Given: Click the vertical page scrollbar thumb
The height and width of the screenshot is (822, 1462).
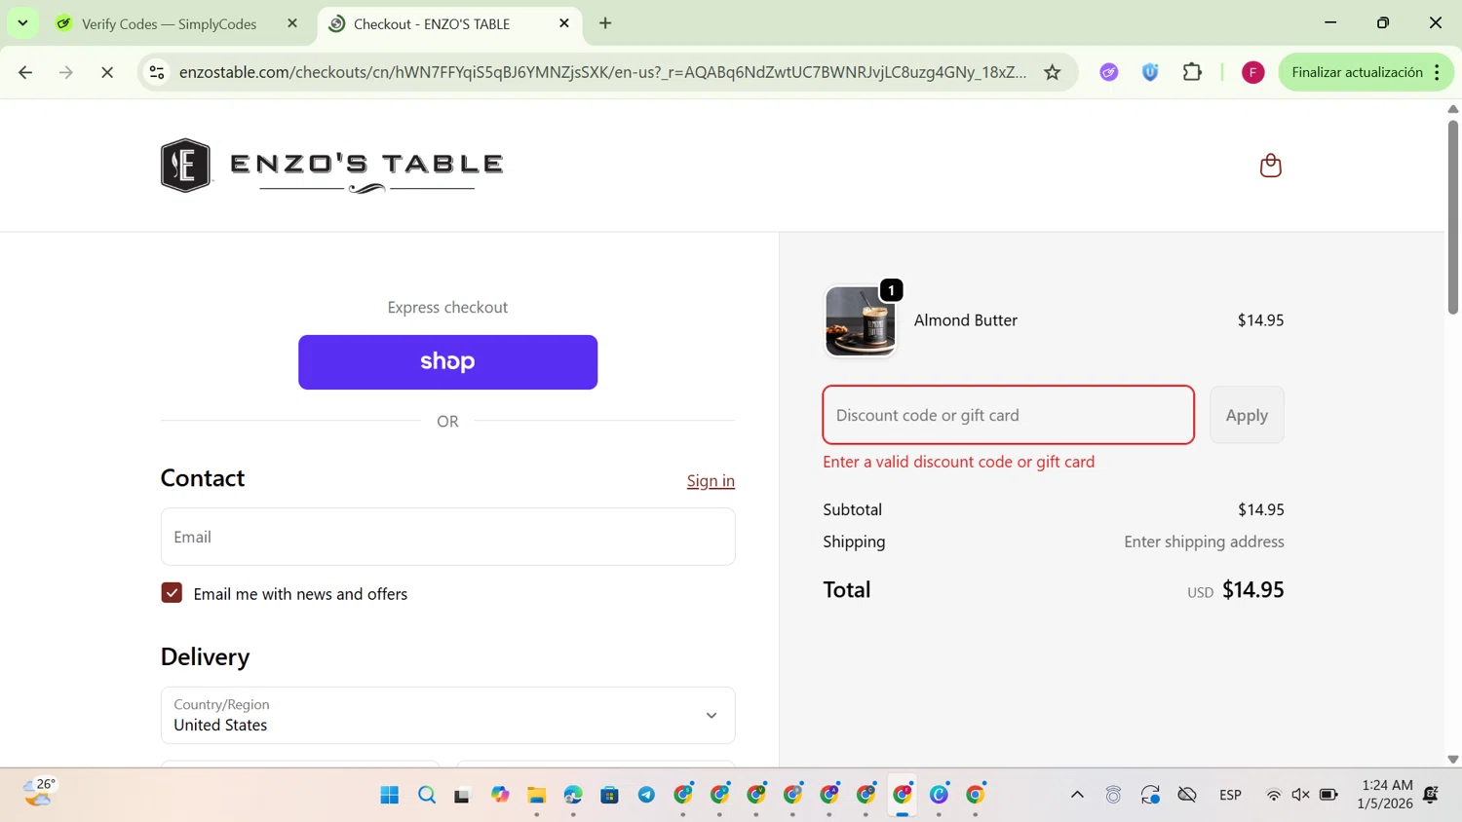Looking at the screenshot, I should tap(1452, 216).
